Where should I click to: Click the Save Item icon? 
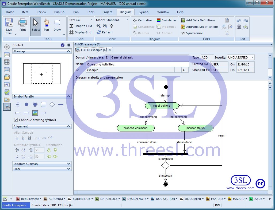[x=9, y=23]
